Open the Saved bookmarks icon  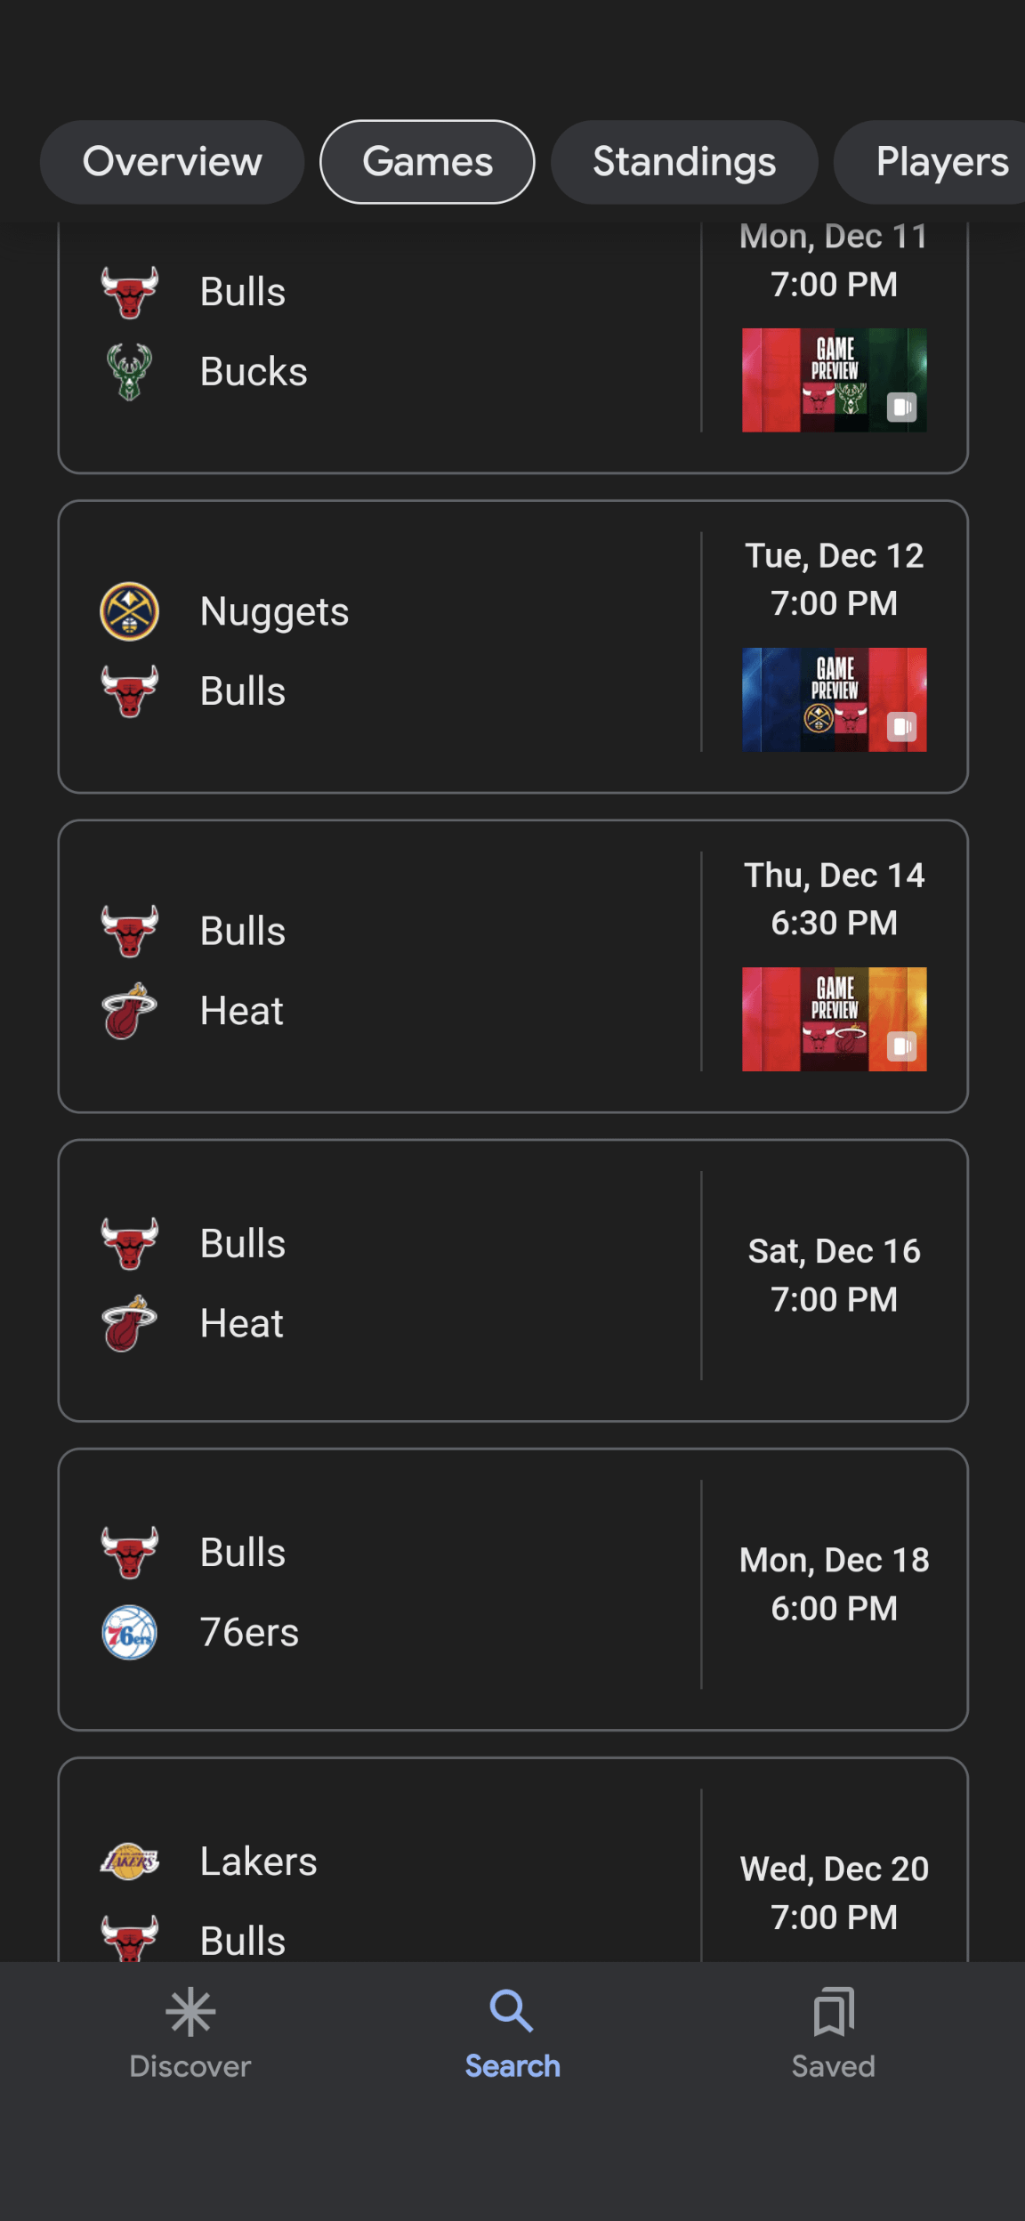[x=834, y=2011]
